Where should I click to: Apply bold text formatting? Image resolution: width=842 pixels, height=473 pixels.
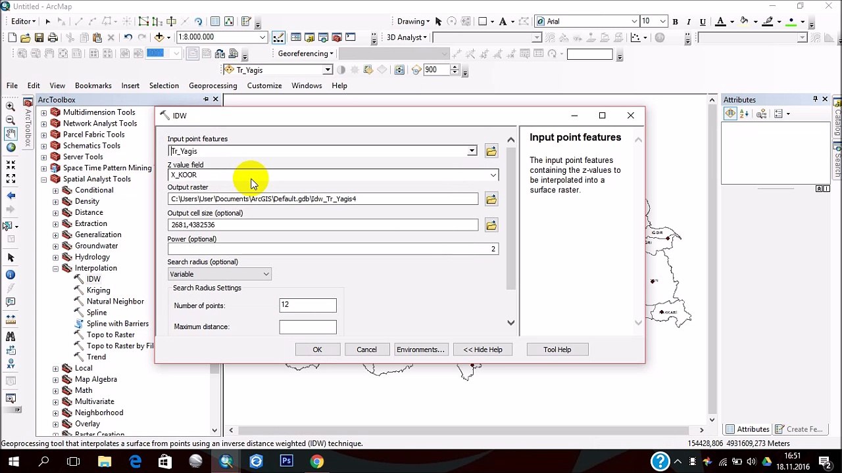pyautogui.click(x=675, y=22)
